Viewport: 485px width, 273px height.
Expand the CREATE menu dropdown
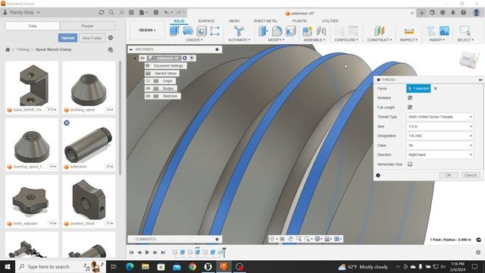(194, 40)
